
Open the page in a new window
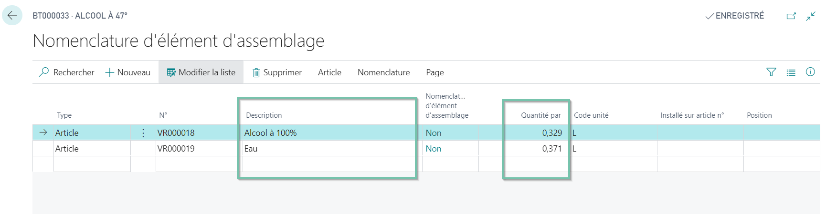[x=791, y=16]
